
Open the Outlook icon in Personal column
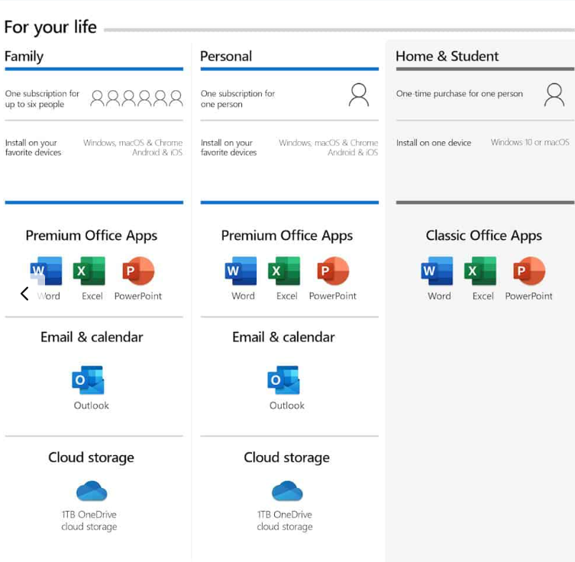tap(284, 380)
